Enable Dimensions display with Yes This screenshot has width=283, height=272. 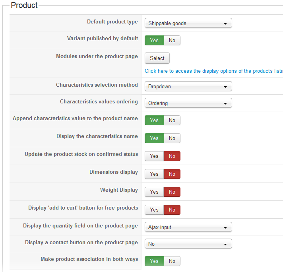[154, 174]
